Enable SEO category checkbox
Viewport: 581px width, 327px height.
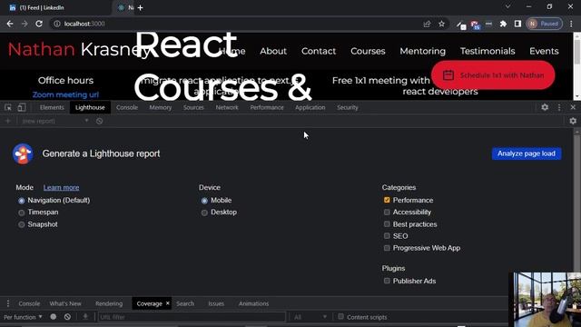click(x=387, y=236)
